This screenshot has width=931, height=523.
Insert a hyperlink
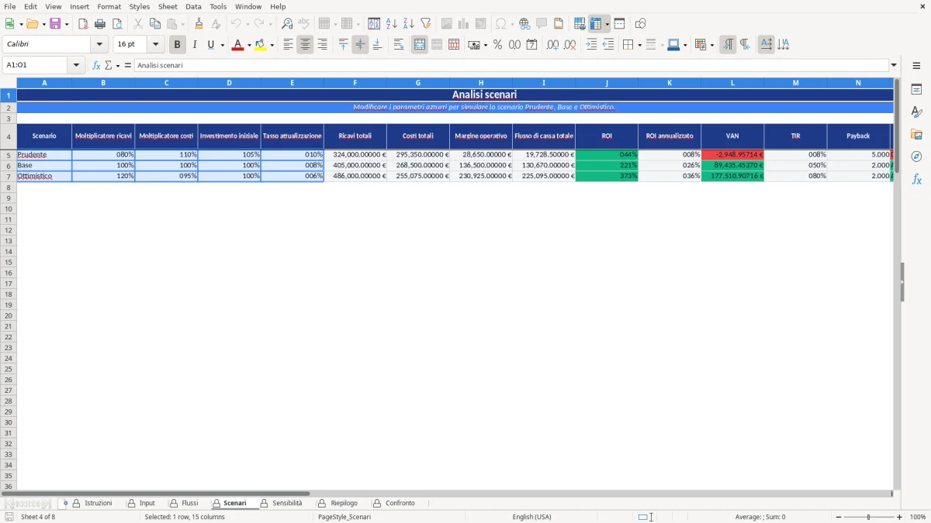pyautogui.click(x=524, y=24)
